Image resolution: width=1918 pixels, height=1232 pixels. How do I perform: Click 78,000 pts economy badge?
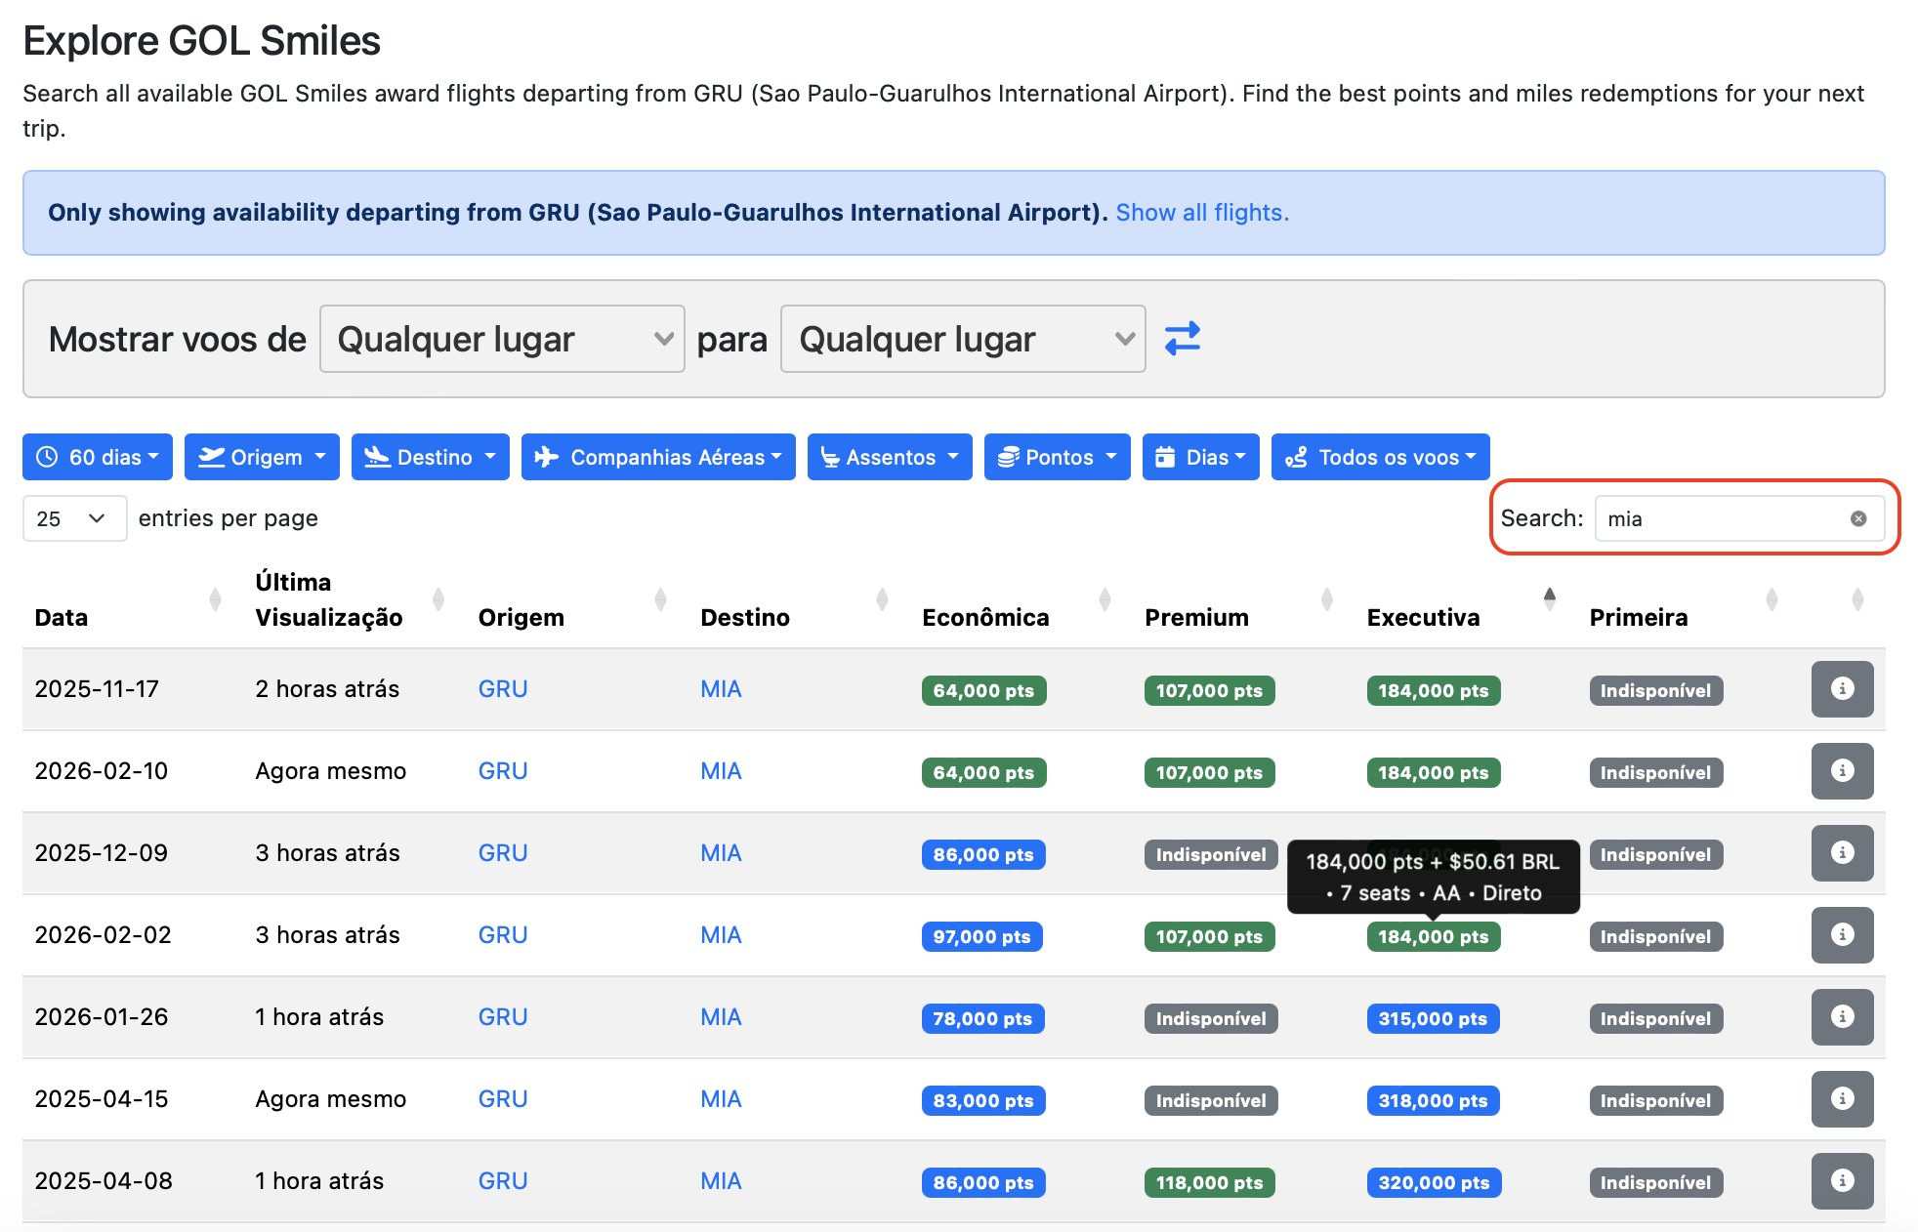(x=982, y=1018)
